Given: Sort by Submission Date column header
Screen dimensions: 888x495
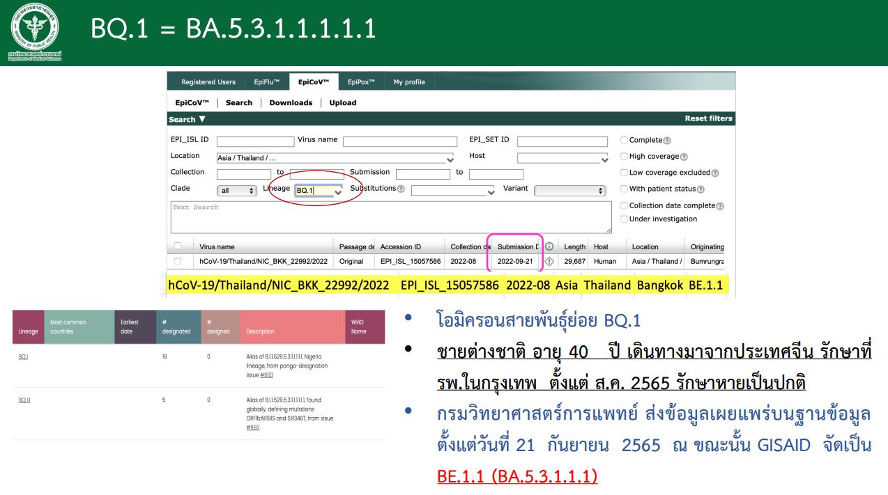Looking at the screenshot, I should click(x=517, y=246).
